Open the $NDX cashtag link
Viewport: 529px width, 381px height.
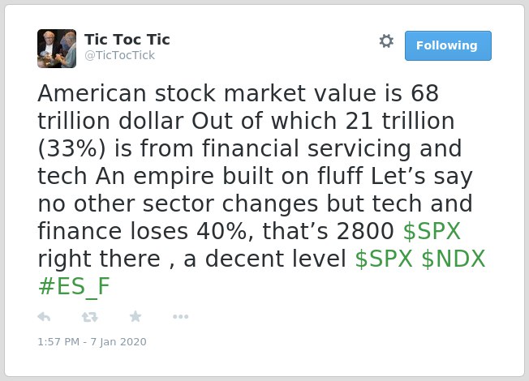pos(454,259)
